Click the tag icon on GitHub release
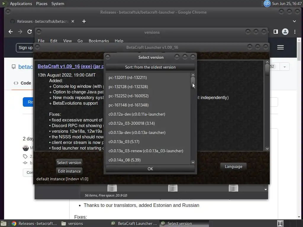 [x=25, y=156]
